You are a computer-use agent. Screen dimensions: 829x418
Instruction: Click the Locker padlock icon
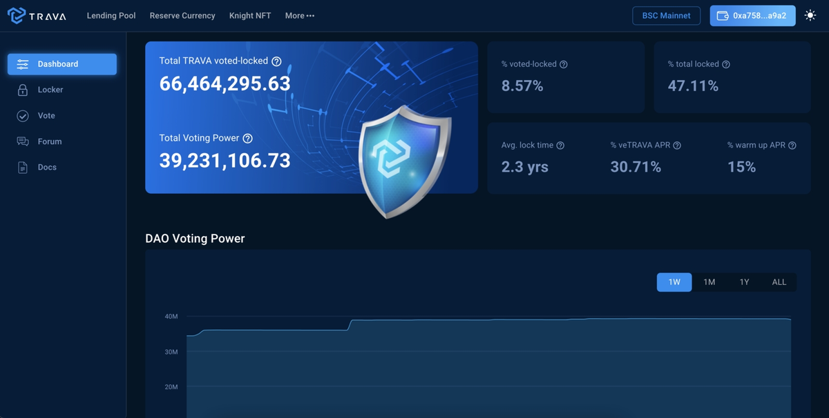(x=23, y=90)
